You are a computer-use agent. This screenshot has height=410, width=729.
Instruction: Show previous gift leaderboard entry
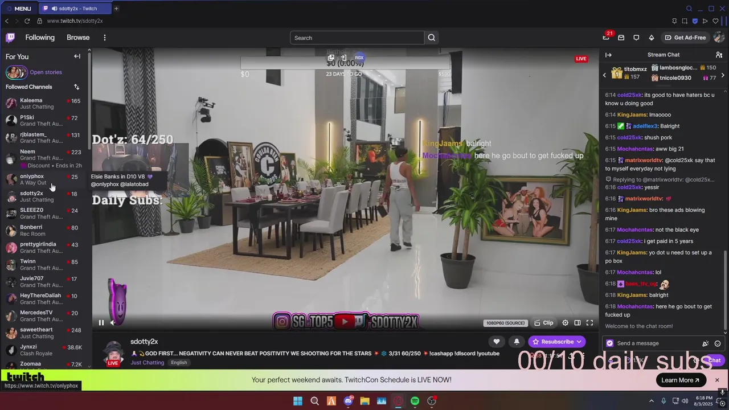tap(605, 75)
